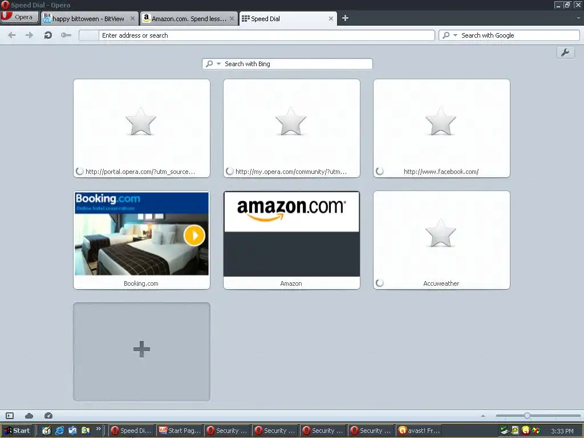Click the second system tray icon
584x438 pixels.
515,431
